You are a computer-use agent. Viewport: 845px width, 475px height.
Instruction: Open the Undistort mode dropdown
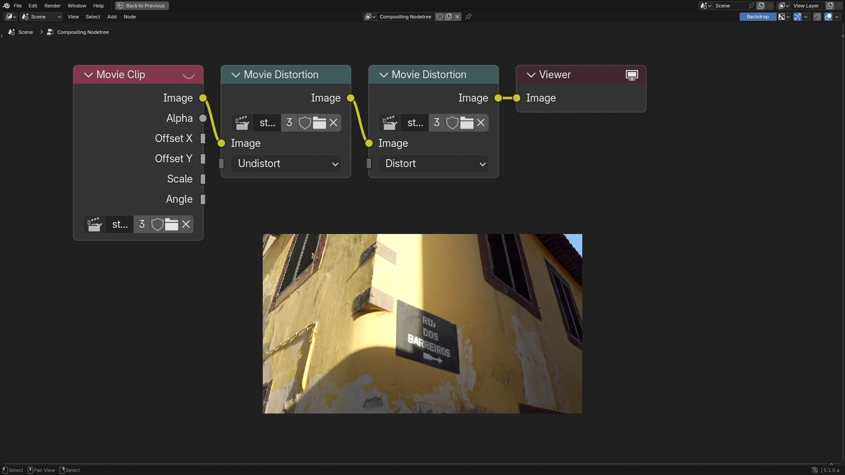286,164
